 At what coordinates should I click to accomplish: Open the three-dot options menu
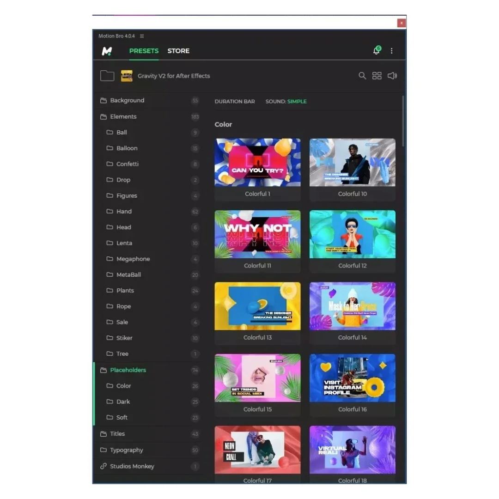[391, 51]
